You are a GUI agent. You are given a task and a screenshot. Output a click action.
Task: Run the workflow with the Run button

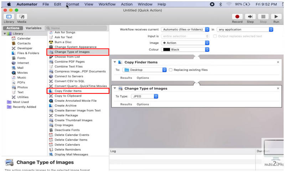276,17
